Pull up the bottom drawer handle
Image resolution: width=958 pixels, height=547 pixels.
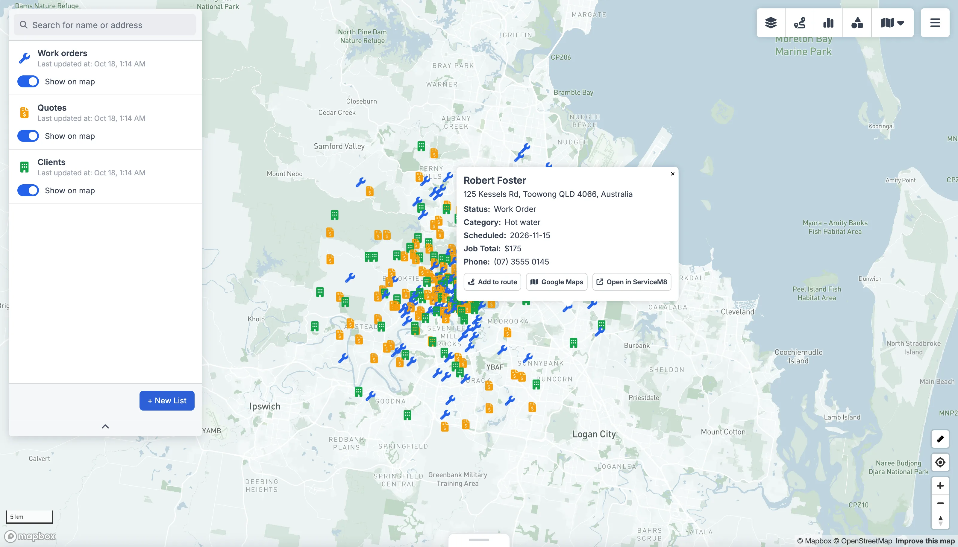479,540
